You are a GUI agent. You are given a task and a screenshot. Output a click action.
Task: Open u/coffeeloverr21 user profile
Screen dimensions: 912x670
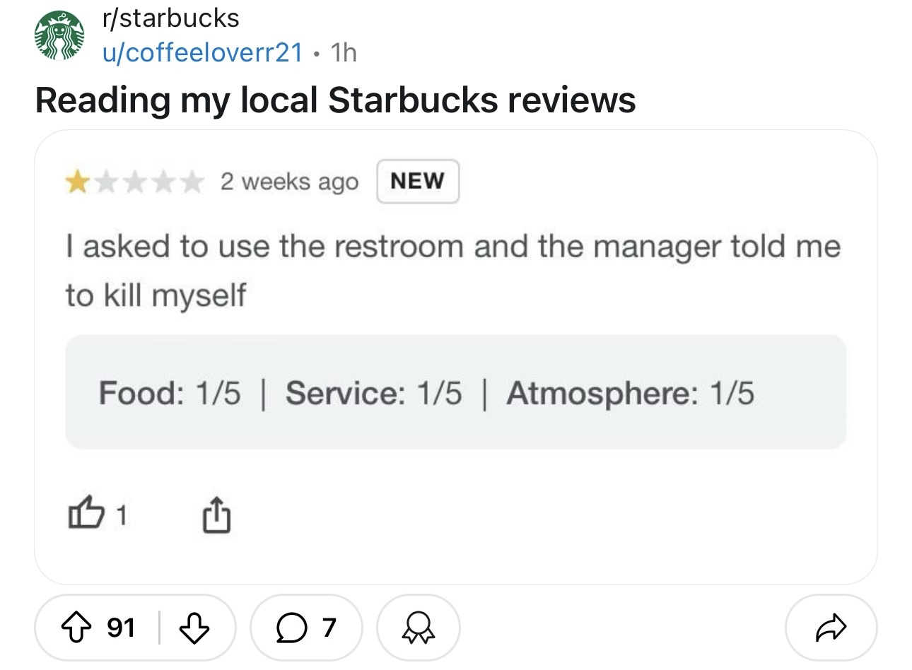(203, 52)
